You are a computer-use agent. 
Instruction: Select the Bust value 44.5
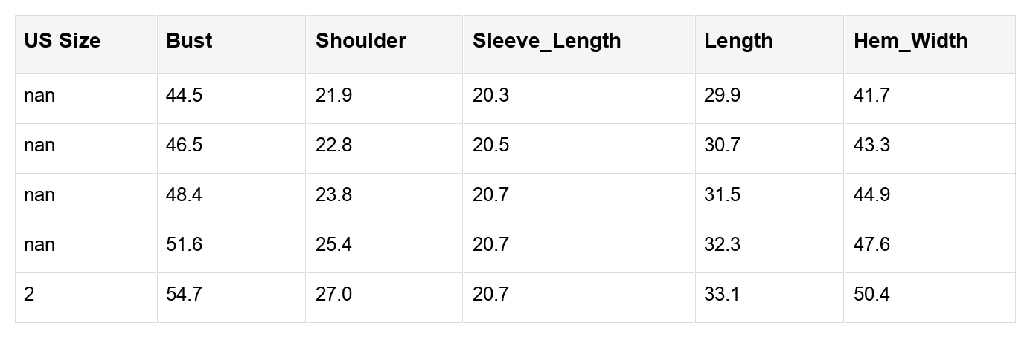pos(184,96)
